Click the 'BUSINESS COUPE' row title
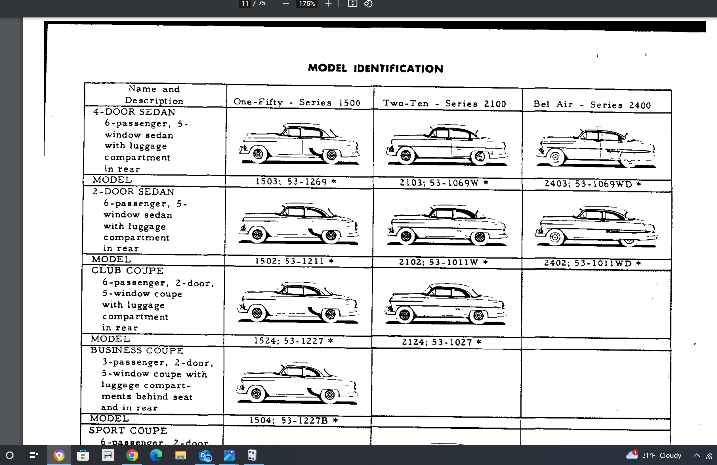717x465 pixels. [x=137, y=350]
